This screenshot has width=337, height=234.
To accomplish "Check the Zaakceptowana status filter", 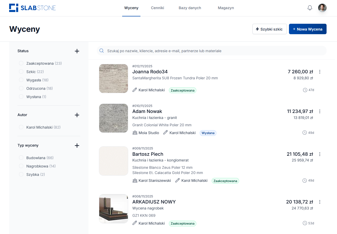I will (x=21, y=63).
